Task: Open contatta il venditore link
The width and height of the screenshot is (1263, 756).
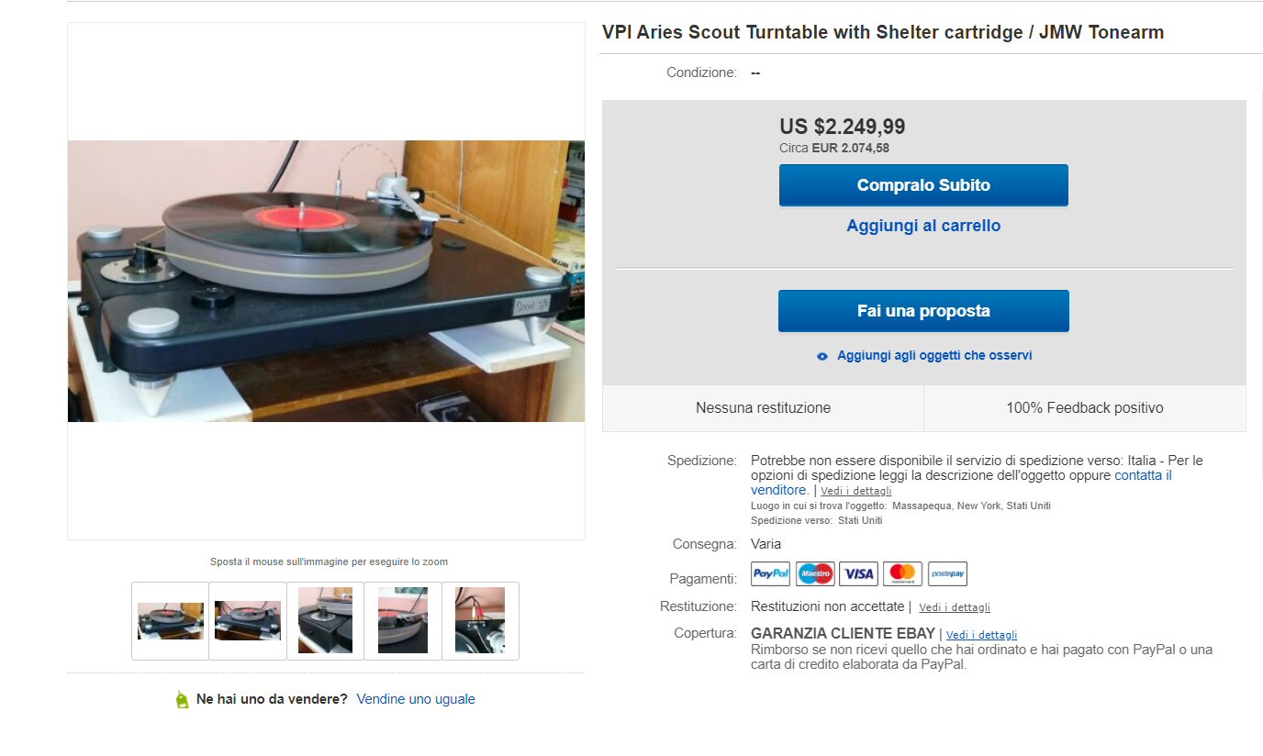Action: 961,483
